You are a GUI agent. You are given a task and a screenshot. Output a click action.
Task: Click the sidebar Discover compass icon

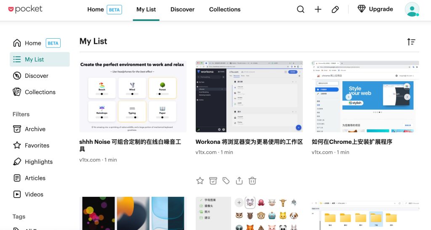[17, 76]
